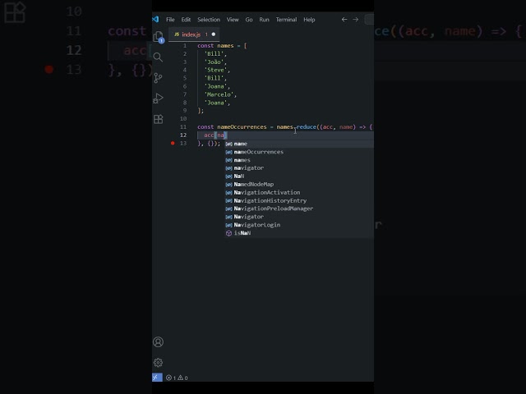Click the unsaved dot on index.js tab
526x394 pixels.
tap(214, 34)
